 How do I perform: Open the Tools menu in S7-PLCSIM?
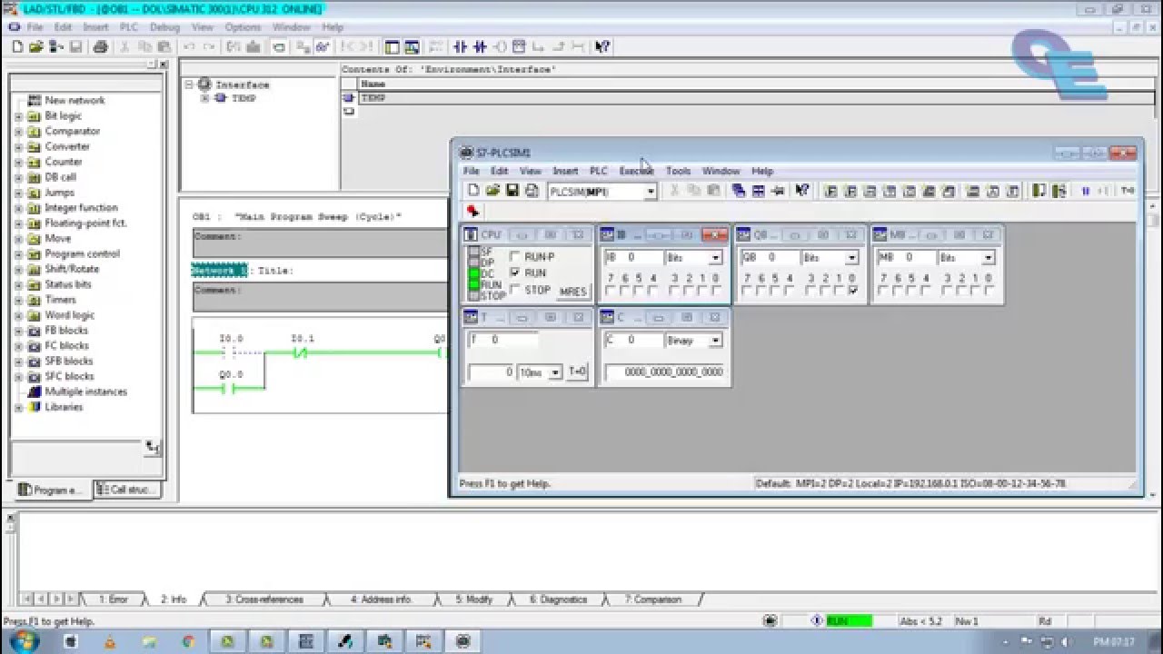pyautogui.click(x=678, y=171)
